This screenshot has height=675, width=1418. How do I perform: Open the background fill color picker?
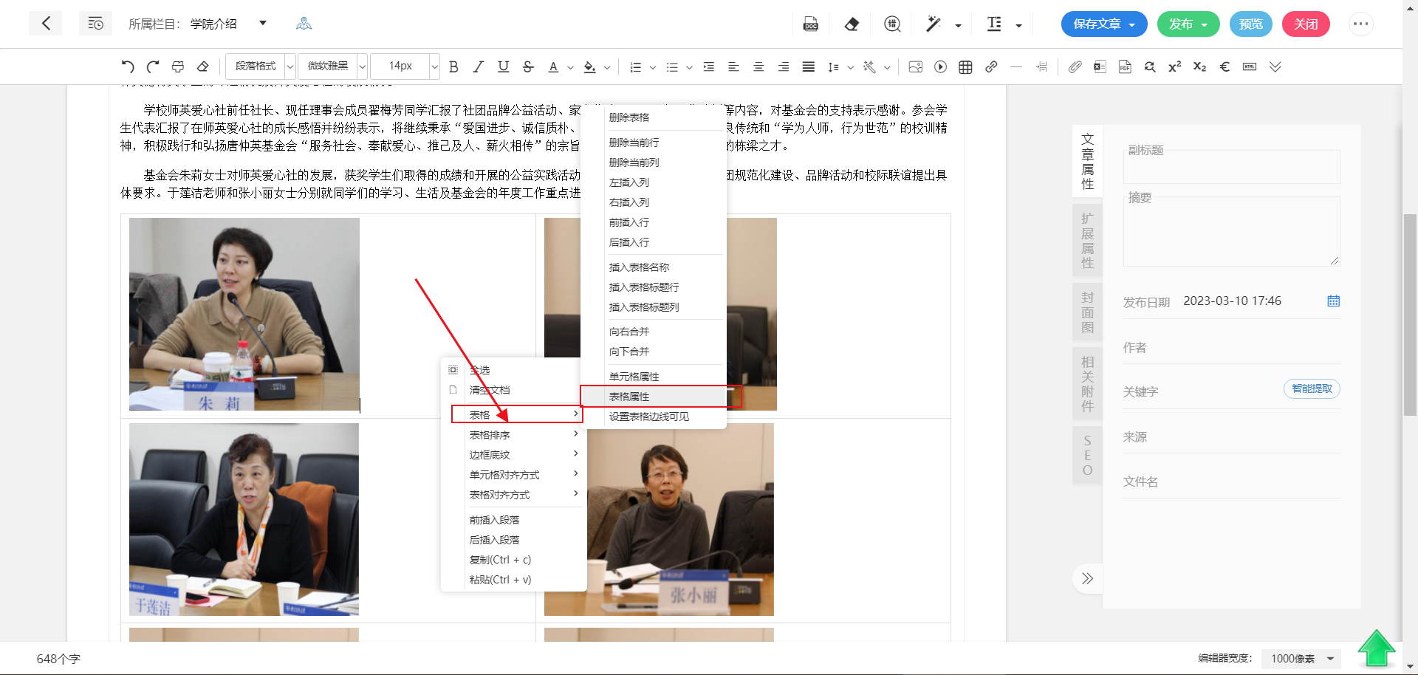(x=590, y=66)
